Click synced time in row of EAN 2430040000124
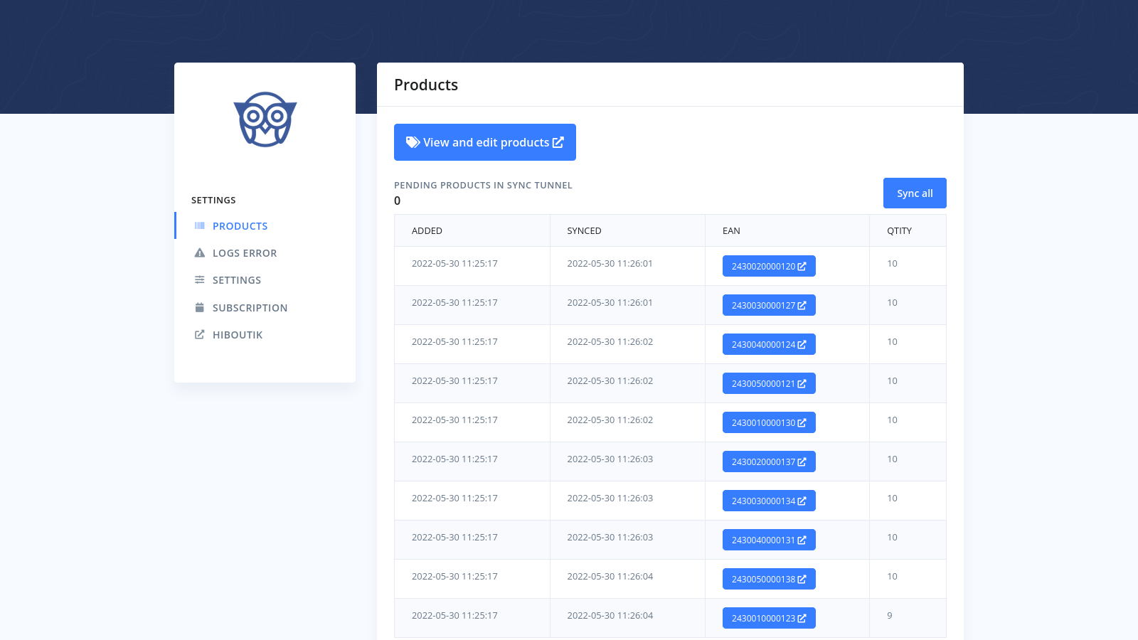The height and width of the screenshot is (640, 1138). pos(610,341)
